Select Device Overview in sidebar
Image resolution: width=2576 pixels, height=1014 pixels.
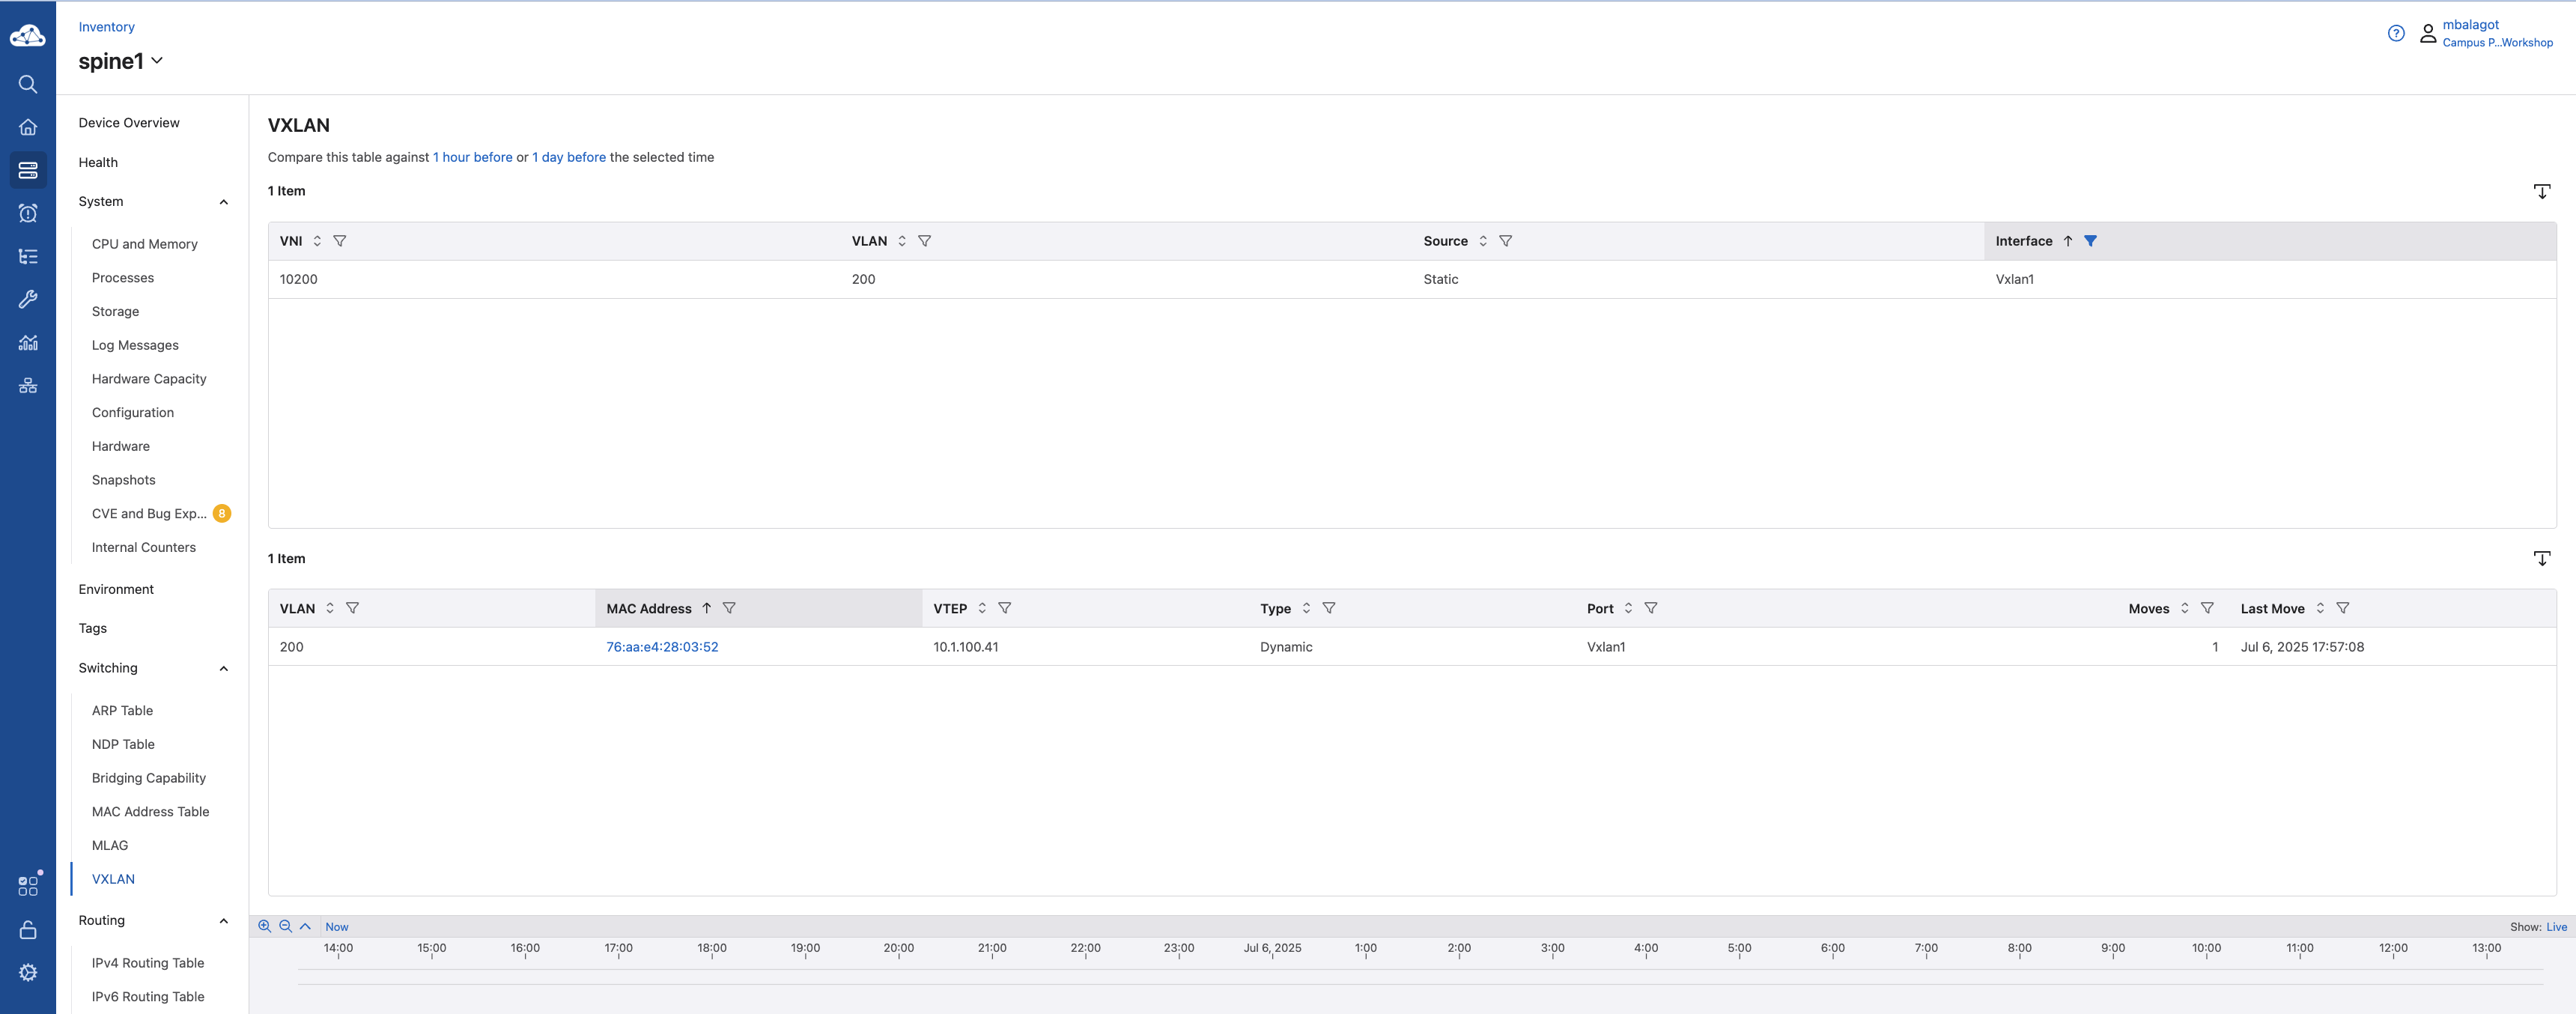tap(129, 123)
